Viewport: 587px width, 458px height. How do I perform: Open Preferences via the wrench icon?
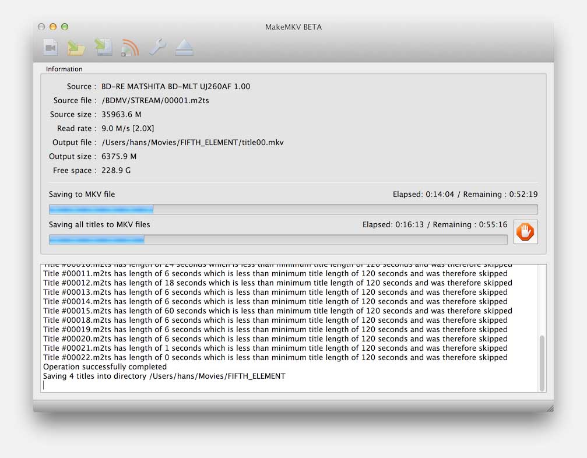pyautogui.click(x=157, y=48)
